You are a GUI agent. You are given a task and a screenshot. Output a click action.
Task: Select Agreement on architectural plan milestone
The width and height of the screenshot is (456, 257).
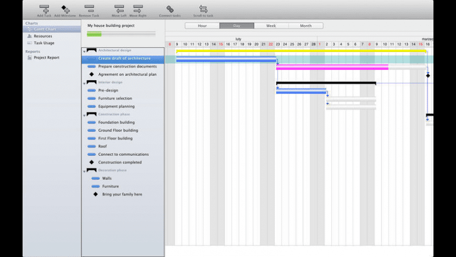pyautogui.click(x=123, y=74)
